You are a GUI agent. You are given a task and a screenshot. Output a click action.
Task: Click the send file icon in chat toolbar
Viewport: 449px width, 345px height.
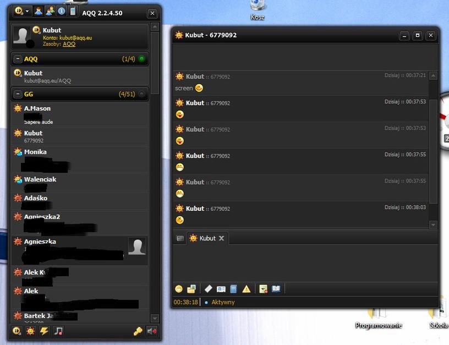(191, 289)
